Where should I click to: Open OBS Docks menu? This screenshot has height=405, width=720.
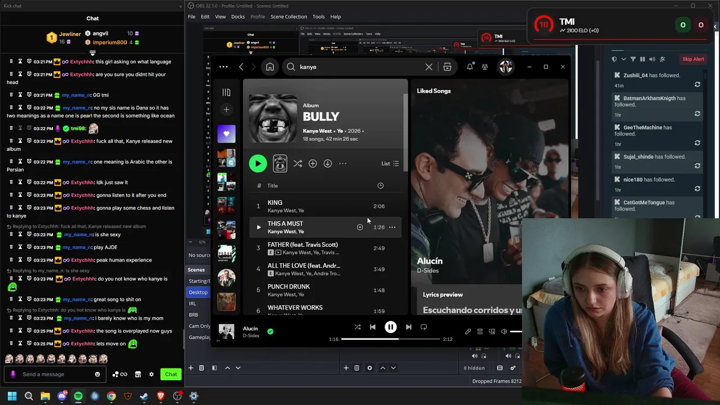coord(238,17)
